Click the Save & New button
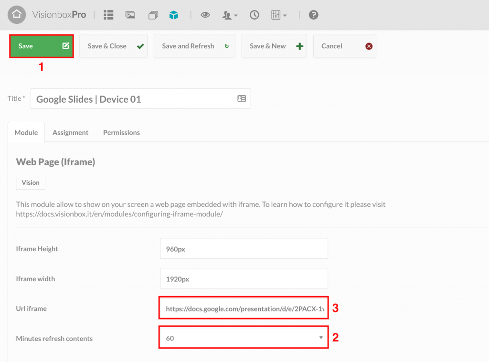This screenshot has width=489, height=362. point(274,46)
